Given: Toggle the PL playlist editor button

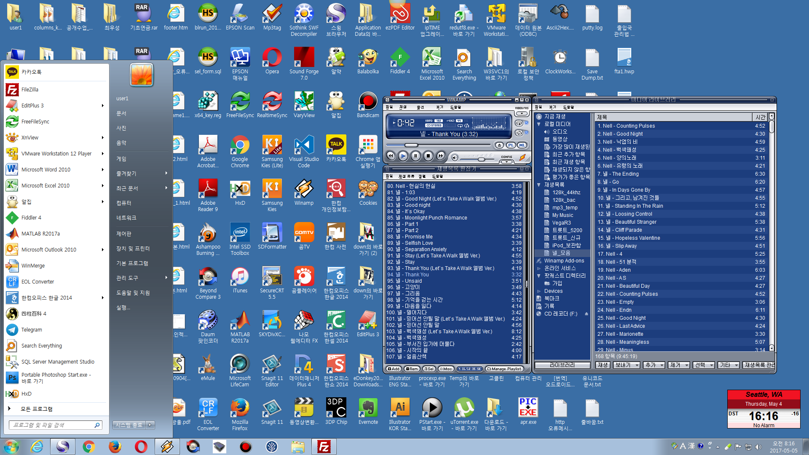Looking at the screenshot, I should [x=511, y=145].
